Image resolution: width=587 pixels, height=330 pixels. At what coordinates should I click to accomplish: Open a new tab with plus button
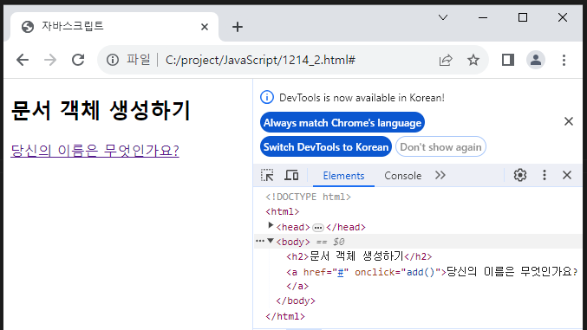[238, 27]
